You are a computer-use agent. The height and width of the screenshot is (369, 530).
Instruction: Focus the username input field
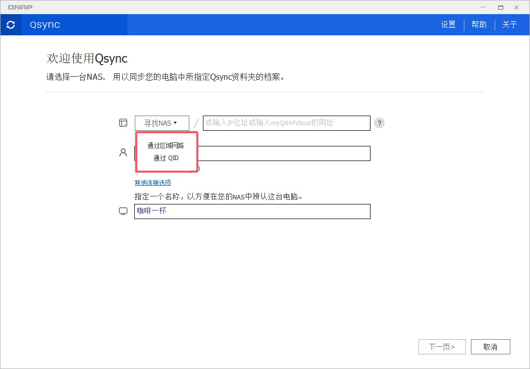[x=284, y=153]
